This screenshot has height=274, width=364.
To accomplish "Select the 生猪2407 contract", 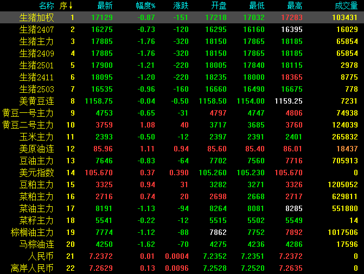I will pos(37,29).
